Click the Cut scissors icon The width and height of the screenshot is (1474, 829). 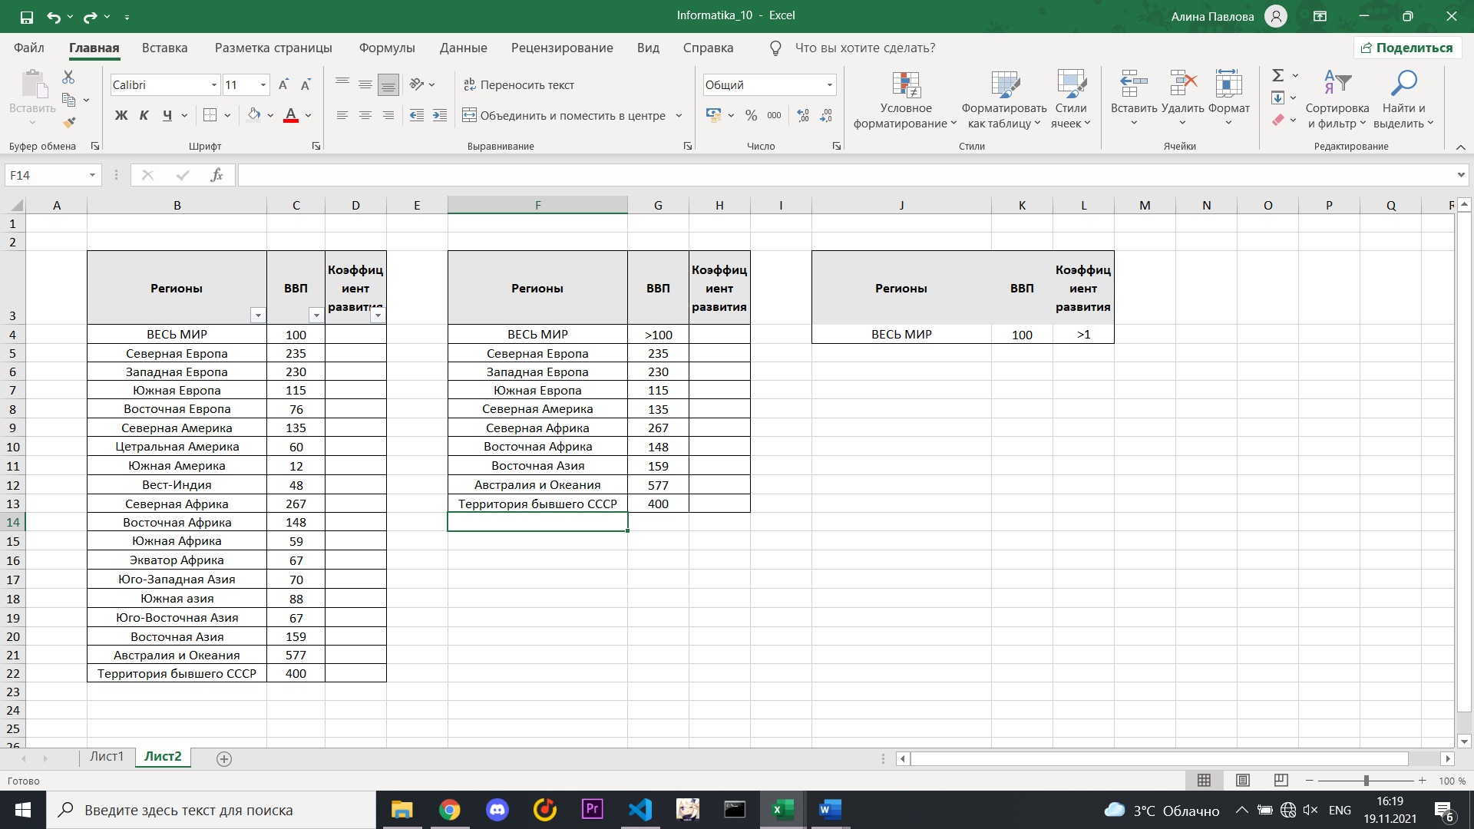pos(68,77)
